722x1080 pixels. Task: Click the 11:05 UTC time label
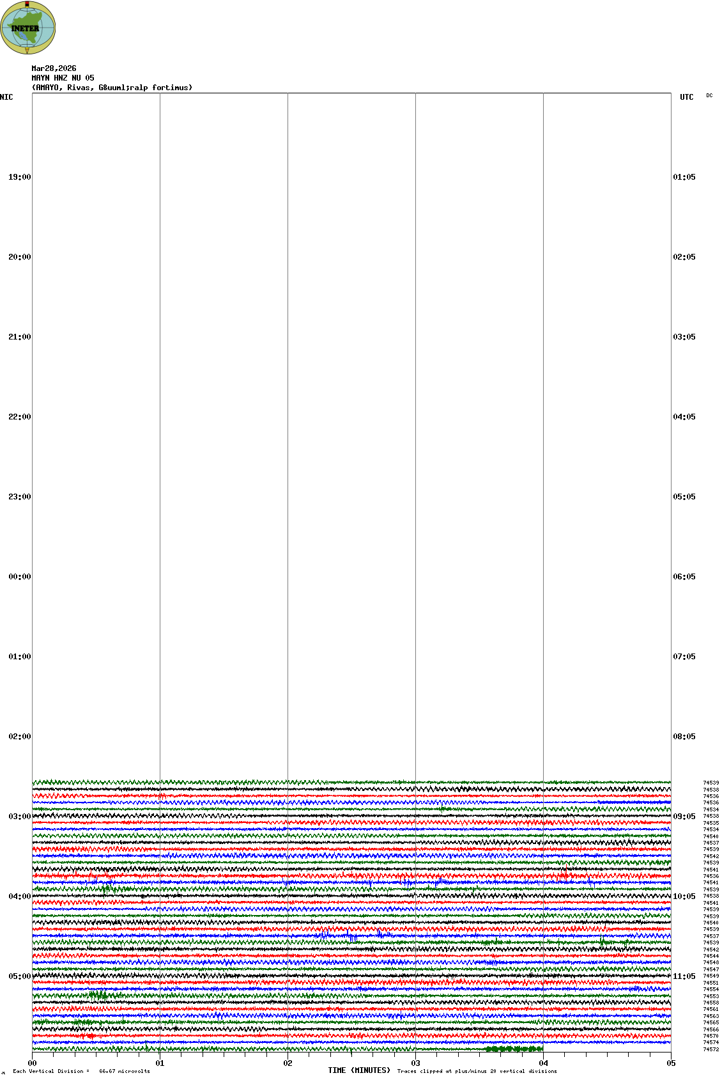pyautogui.click(x=684, y=976)
